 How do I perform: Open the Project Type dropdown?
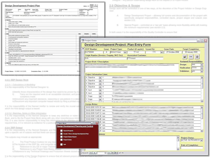pos(125,52)
